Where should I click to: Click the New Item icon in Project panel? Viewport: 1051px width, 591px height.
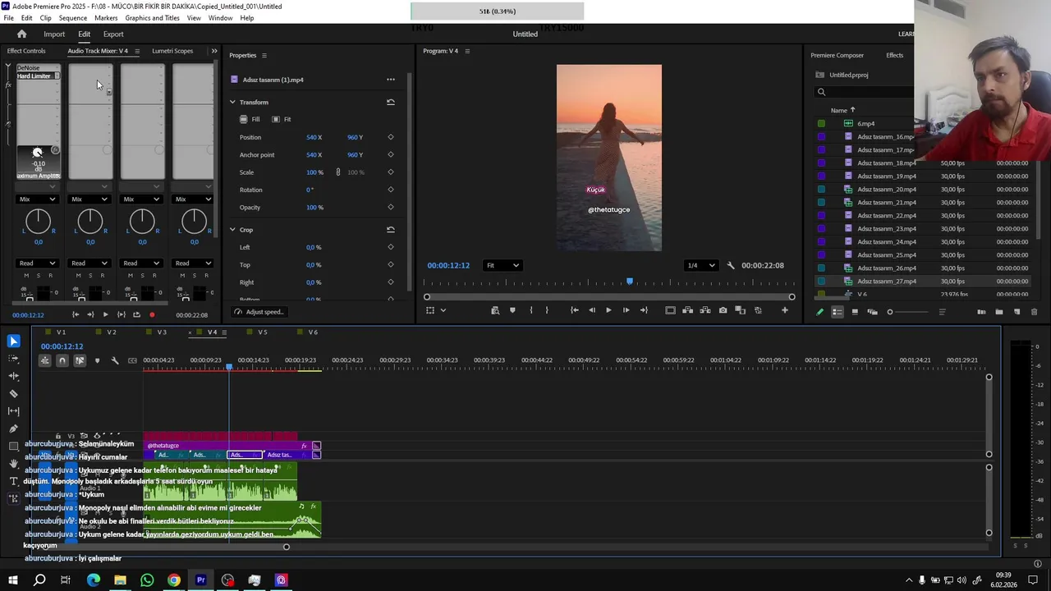point(1017,312)
